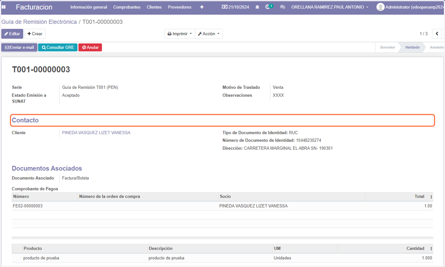Expand the ORELLANA RAMIREZ PAUL ANTONIO company dropdown

pos(330,7)
